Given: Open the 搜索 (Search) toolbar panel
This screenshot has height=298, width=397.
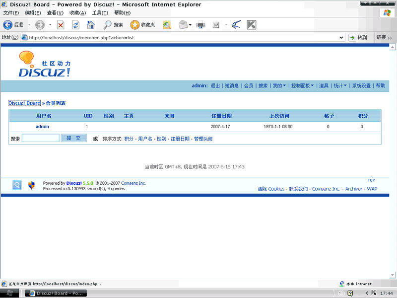Looking at the screenshot, I should tap(113, 25).
